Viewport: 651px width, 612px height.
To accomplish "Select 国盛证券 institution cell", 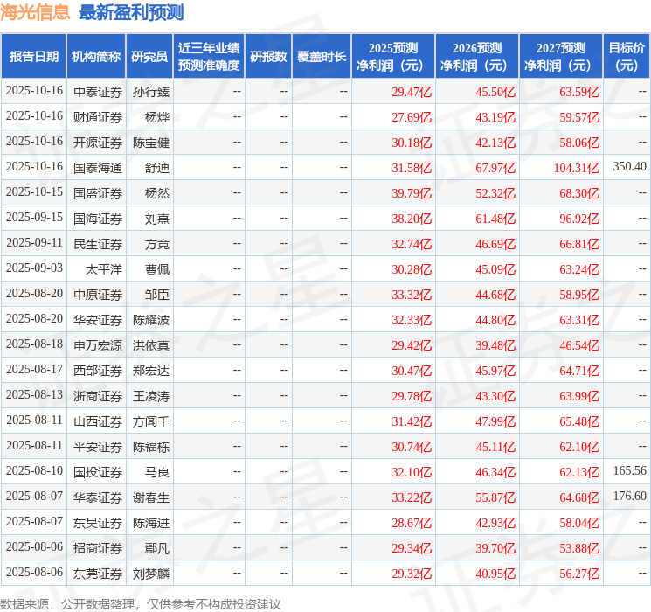I will pos(98,193).
